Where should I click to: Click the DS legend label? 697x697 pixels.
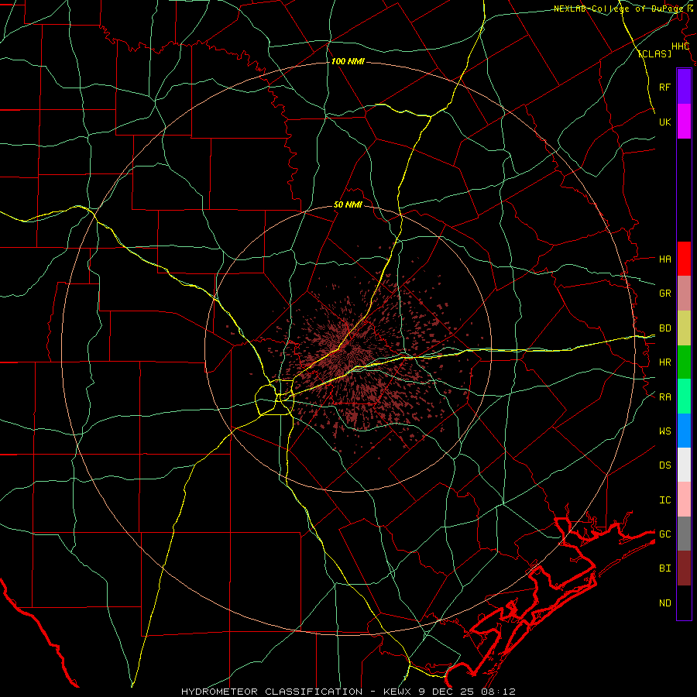pos(664,465)
